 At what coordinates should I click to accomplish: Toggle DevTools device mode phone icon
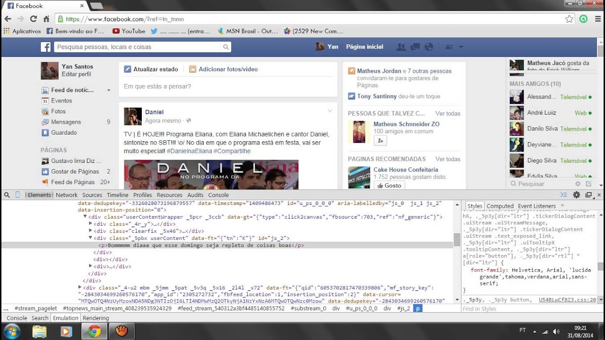[x=18, y=195]
